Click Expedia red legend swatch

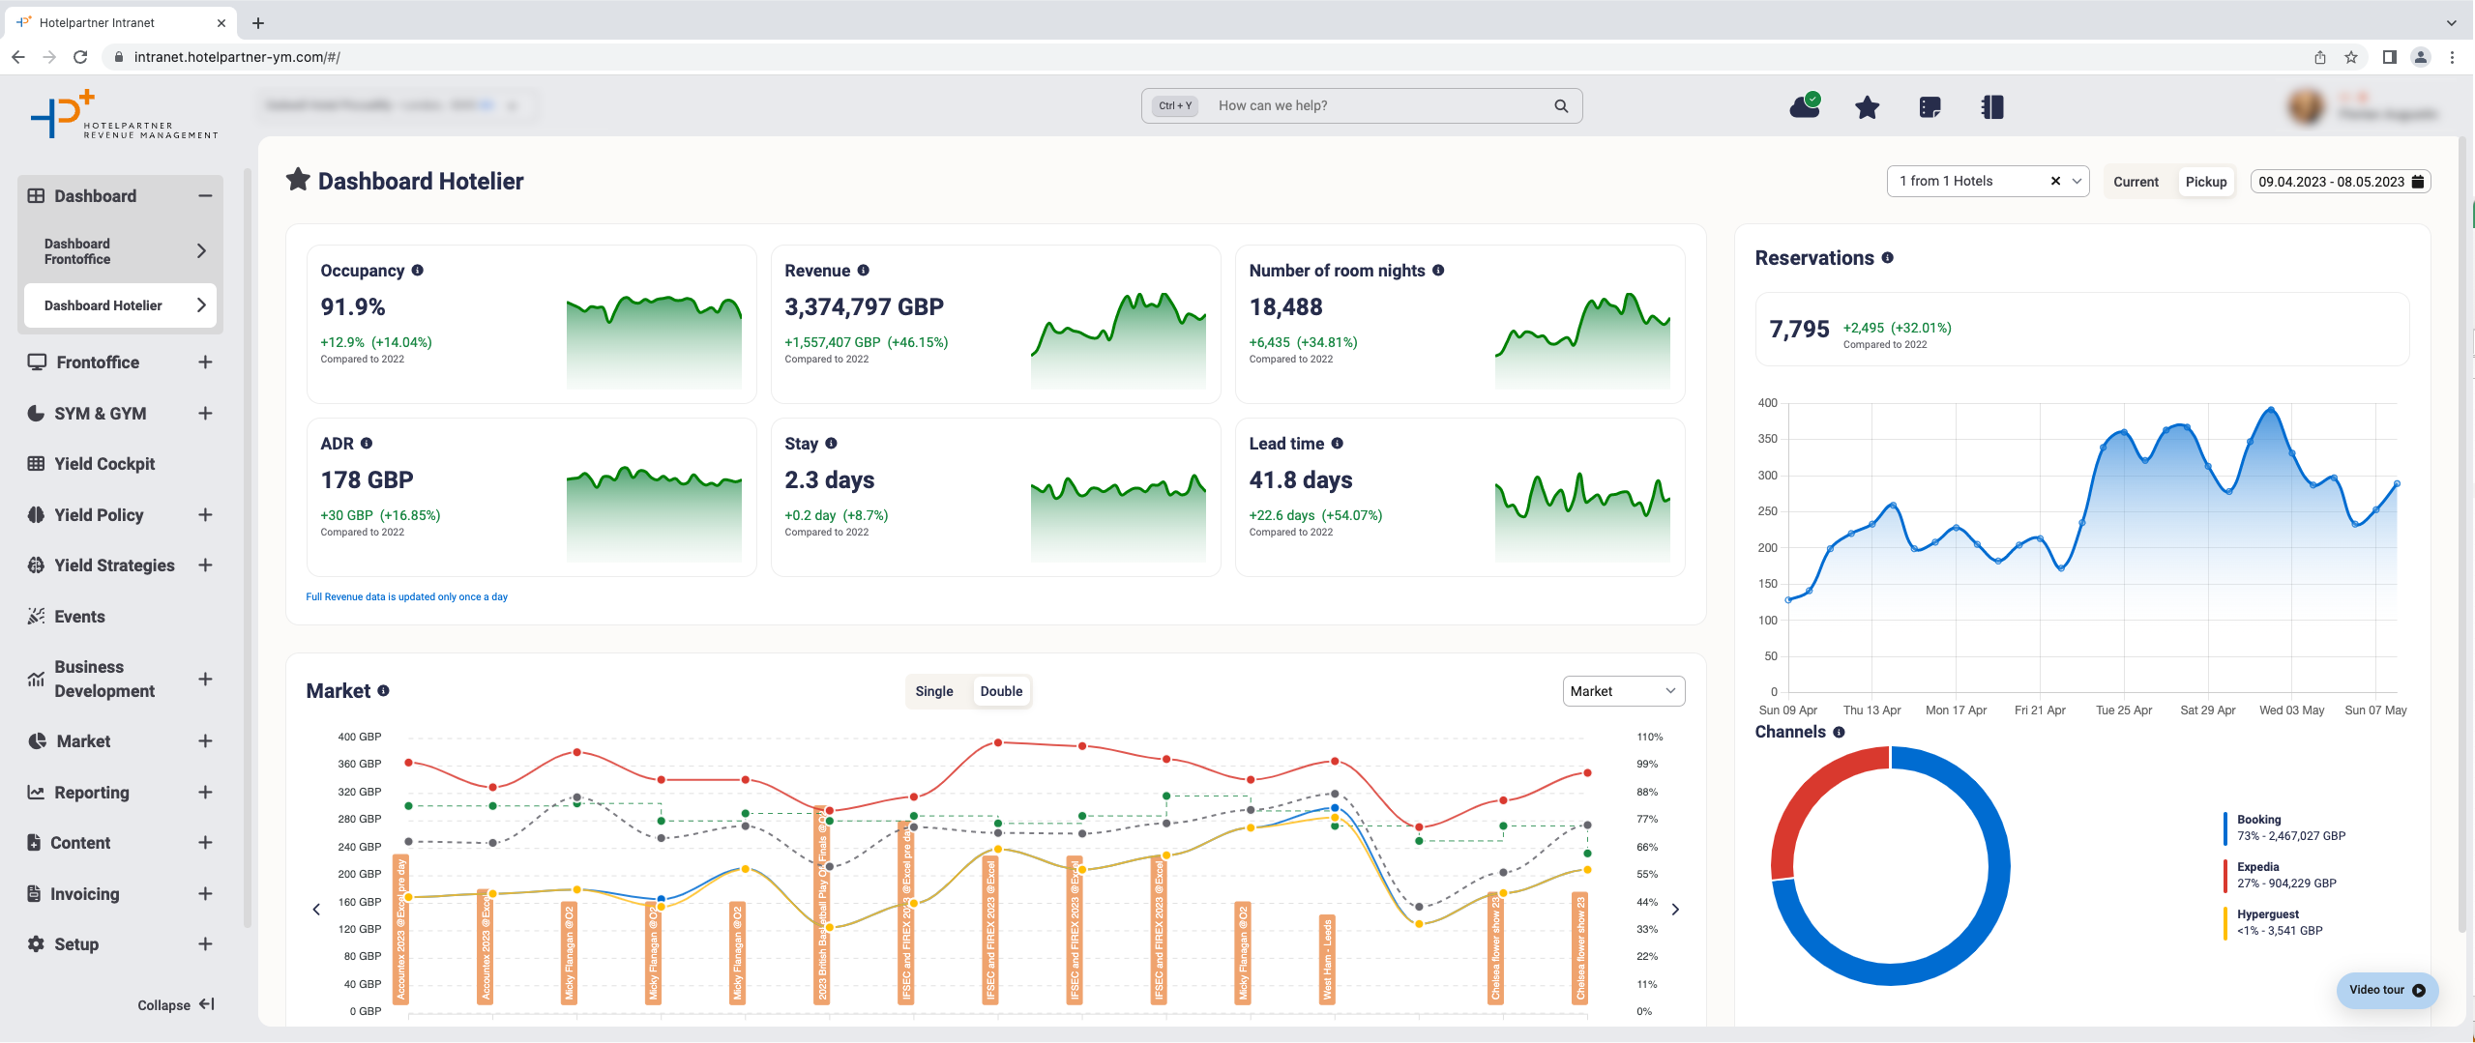tap(2225, 876)
